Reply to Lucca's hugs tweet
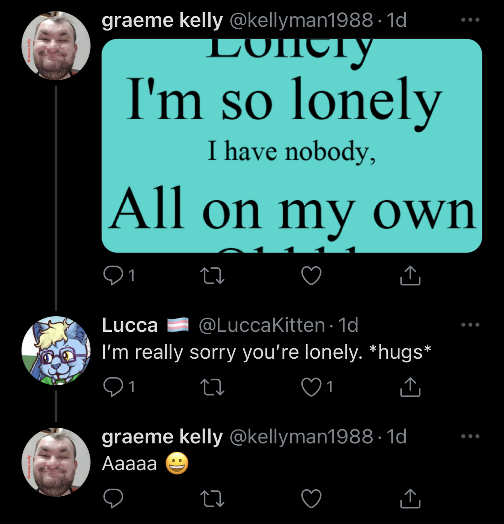The width and height of the screenshot is (504, 524). [113, 387]
